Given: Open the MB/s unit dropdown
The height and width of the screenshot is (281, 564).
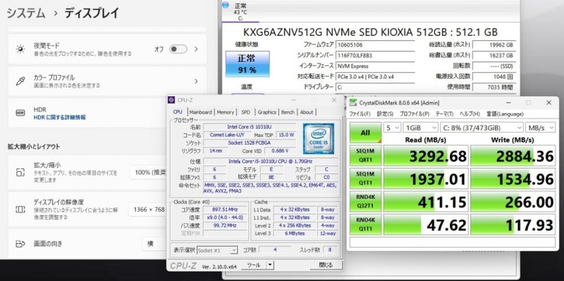Looking at the screenshot, I should click(x=540, y=128).
